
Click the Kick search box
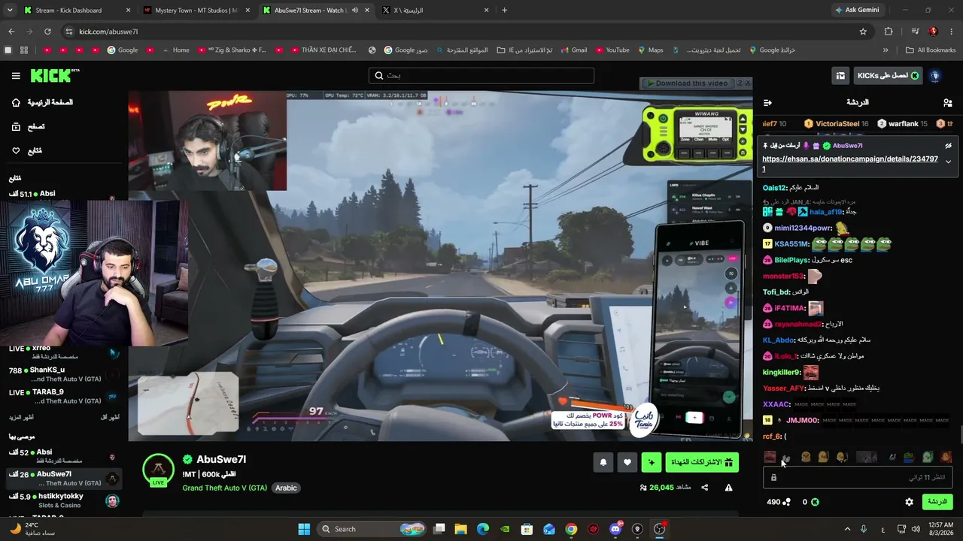click(x=481, y=76)
